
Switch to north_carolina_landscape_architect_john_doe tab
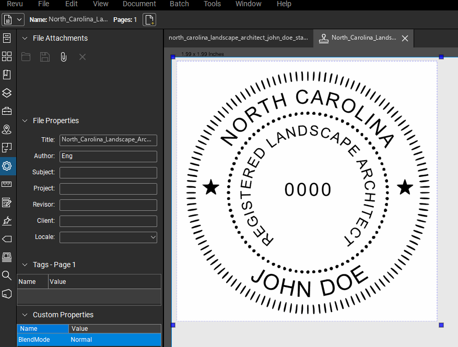[x=238, y=38]
